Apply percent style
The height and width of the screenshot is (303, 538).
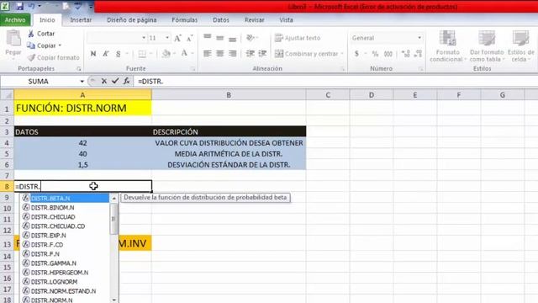[375, 54]
